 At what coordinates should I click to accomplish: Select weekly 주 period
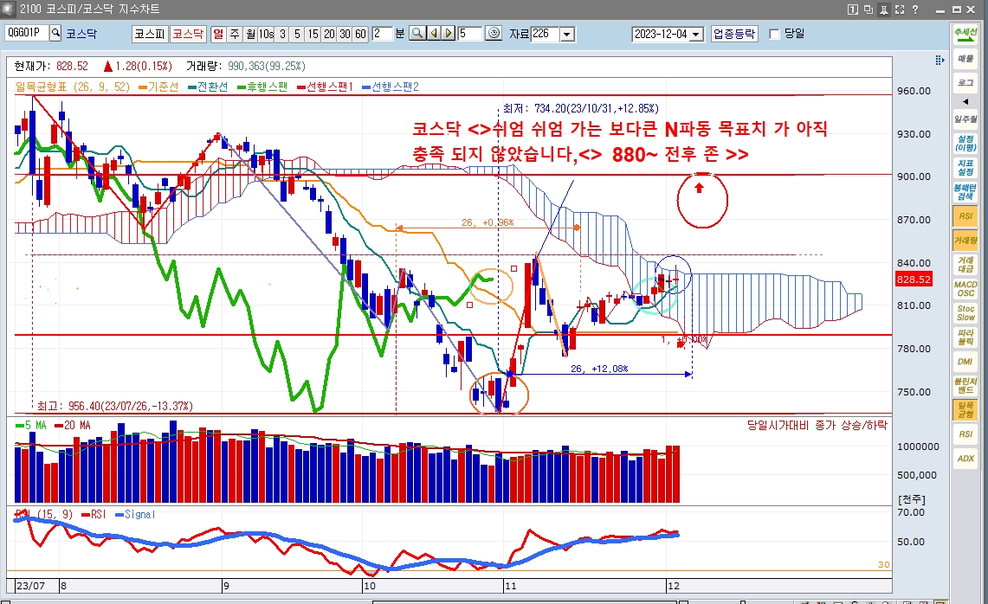coord(235,34)
